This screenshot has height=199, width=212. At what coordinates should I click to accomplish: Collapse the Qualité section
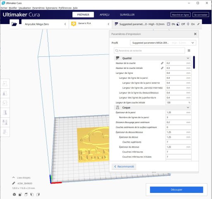point(188,58)
